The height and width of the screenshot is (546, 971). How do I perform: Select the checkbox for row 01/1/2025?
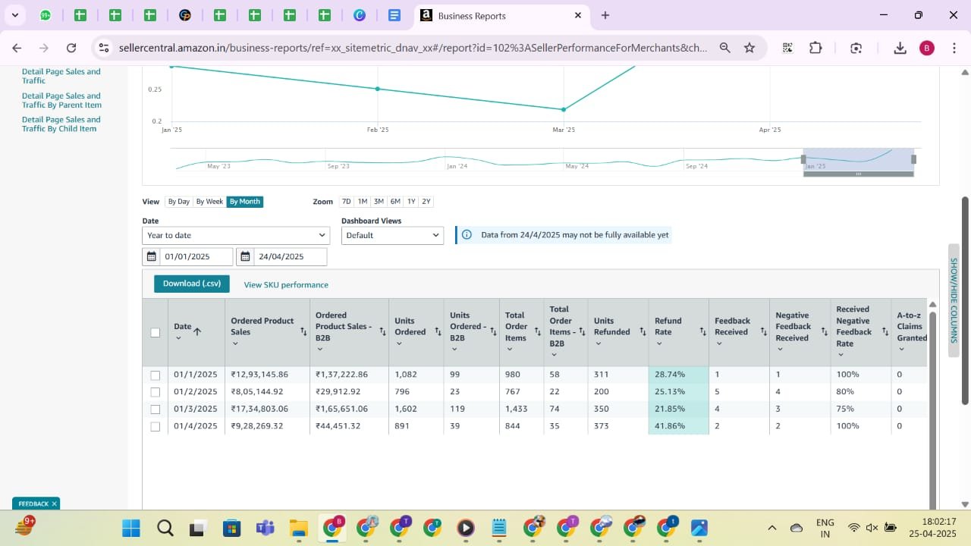tap(156, 375)
